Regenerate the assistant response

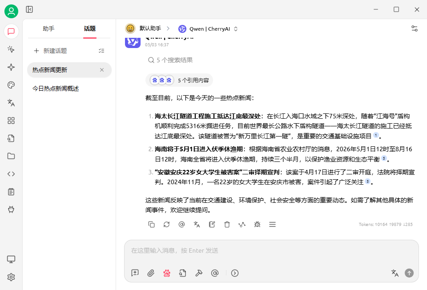166,224
